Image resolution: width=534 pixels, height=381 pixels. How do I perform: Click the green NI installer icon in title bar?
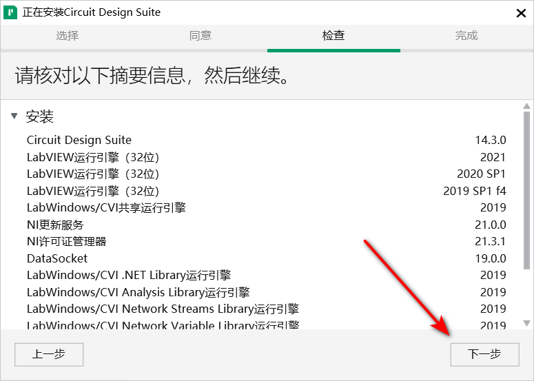10,12
